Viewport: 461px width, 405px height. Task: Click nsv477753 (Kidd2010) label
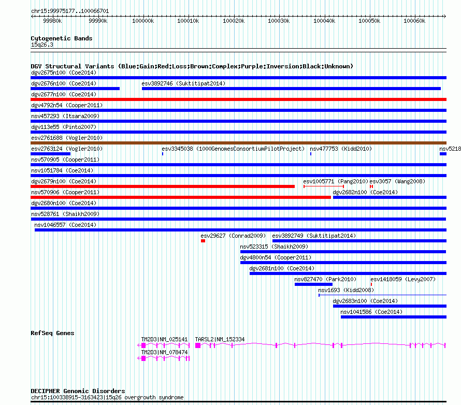(341, 149)
